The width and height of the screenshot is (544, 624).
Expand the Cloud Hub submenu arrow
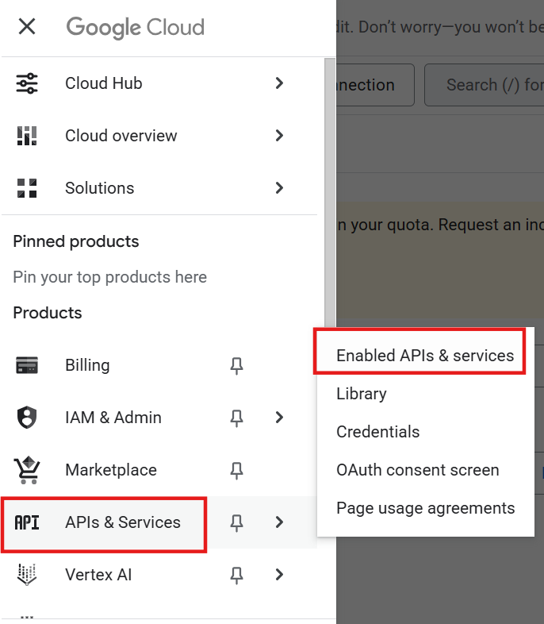[x=279, y=83]
